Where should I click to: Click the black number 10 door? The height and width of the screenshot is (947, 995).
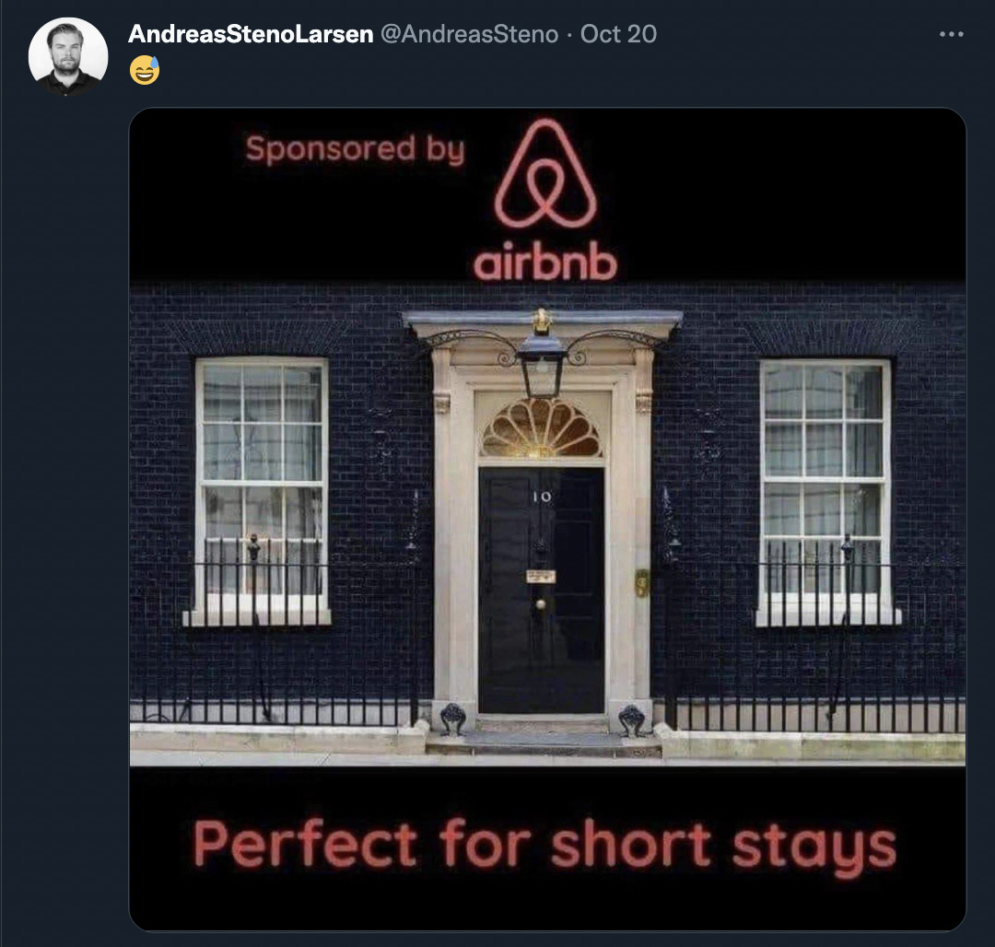coord(542,590)
